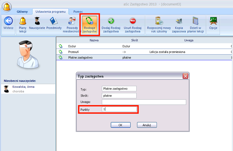Screen dimensions: 233x151
Task: Open the aSc bell application menu
Action: (x=7, y=7)
